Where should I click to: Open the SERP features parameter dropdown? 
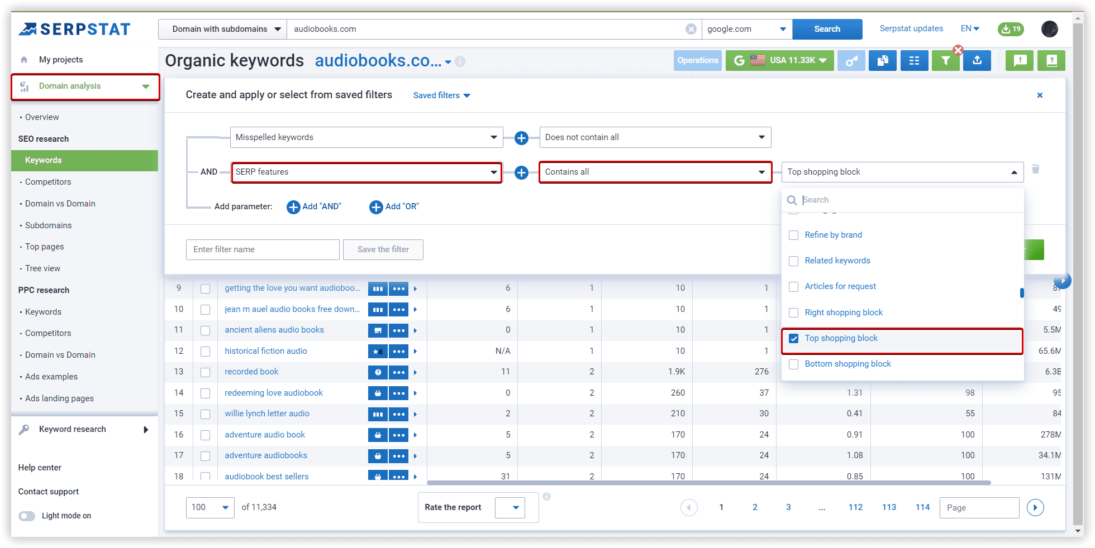(366, 172)
